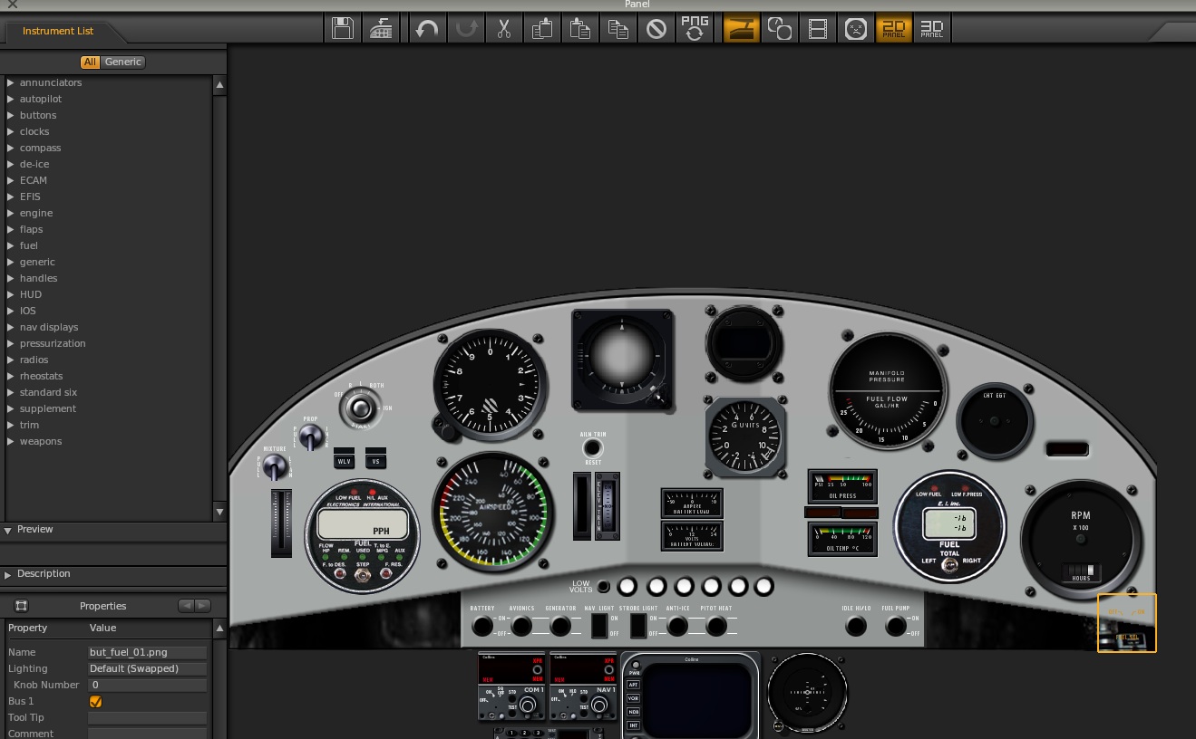Select the Generic filter button
This screenshot has width=1196, height=739.
(x=123, y=62)
